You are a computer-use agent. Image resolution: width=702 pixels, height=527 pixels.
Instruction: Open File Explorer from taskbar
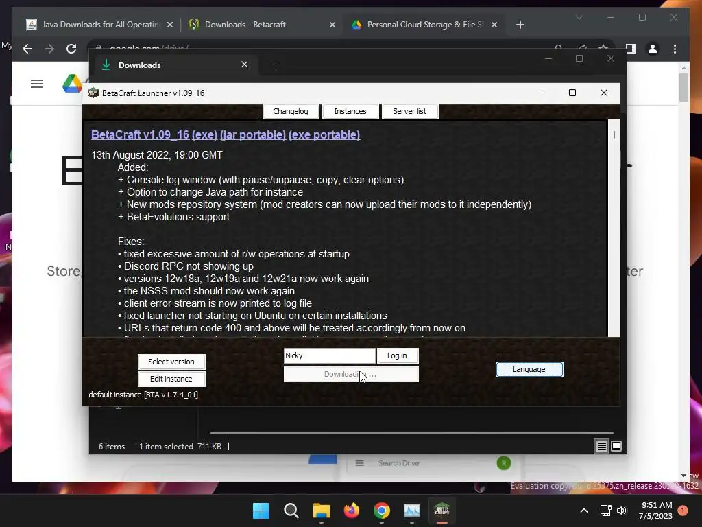point(321,511)
